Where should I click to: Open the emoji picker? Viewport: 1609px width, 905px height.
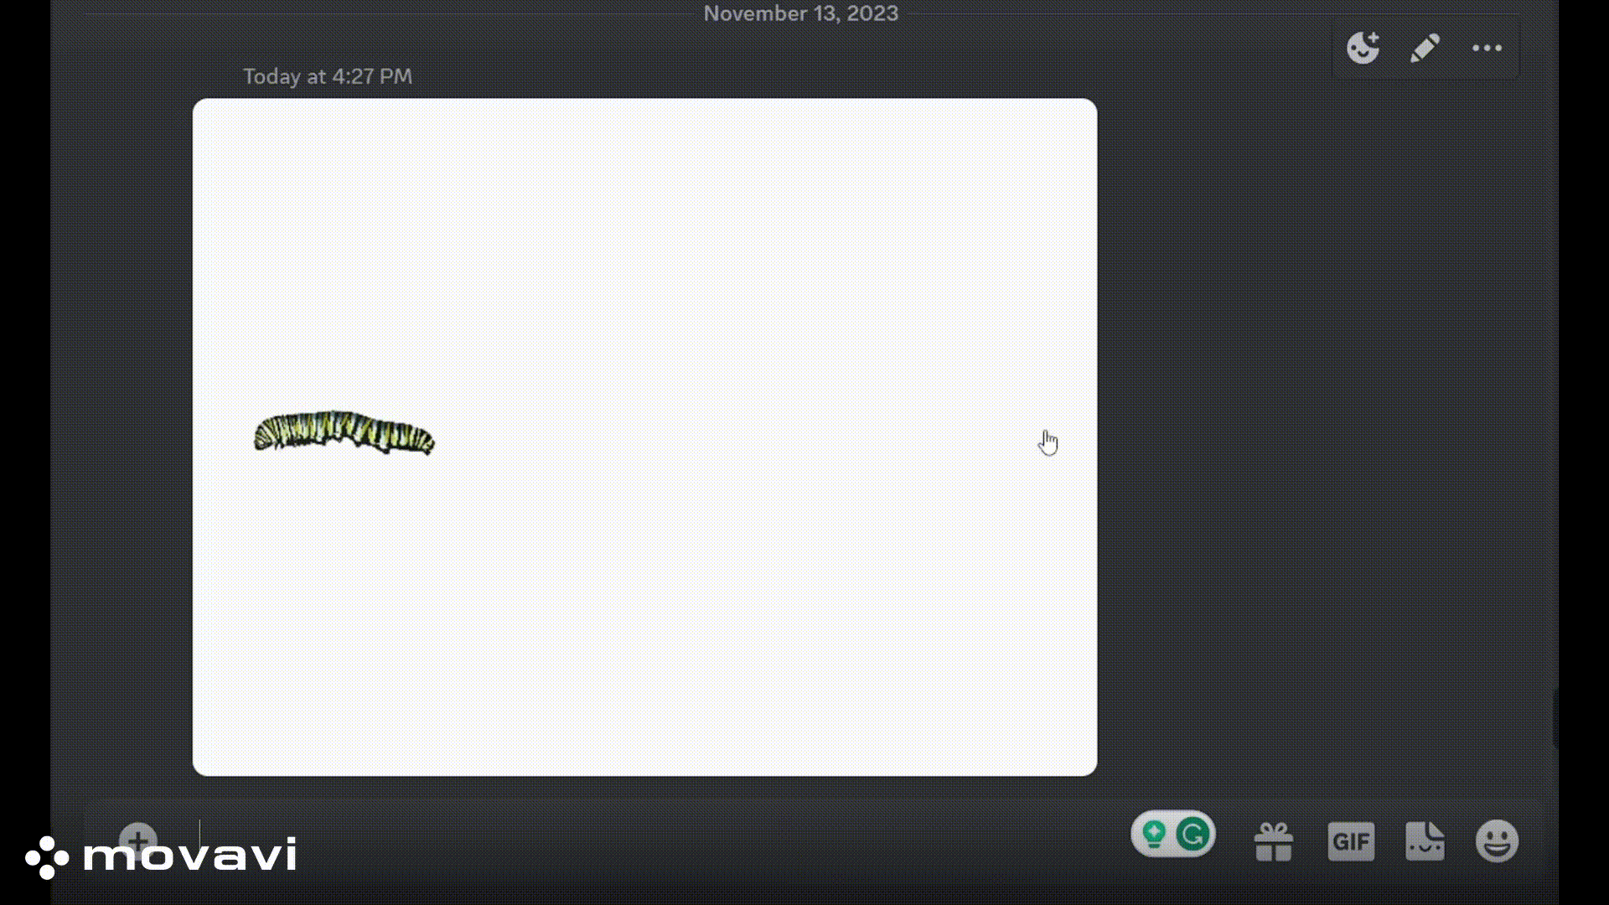tap(1498, 842)
